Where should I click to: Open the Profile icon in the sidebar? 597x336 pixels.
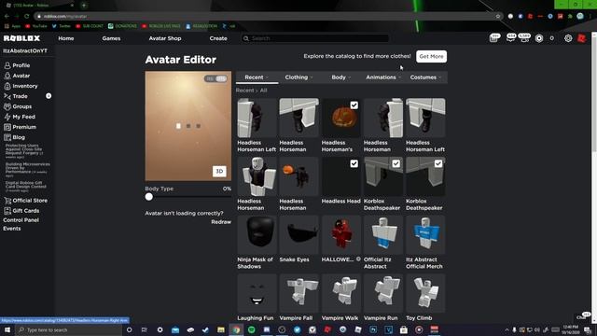click(x=7, y=65)
